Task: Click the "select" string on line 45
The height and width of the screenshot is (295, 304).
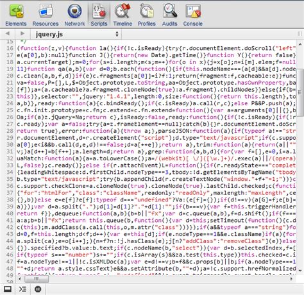Action: tap(185, 248)
